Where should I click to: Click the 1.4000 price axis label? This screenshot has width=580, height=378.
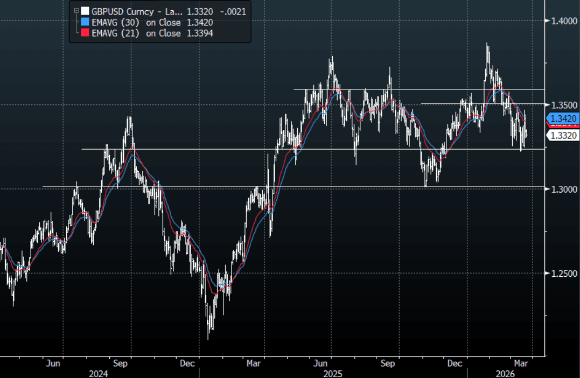(563, 21)
